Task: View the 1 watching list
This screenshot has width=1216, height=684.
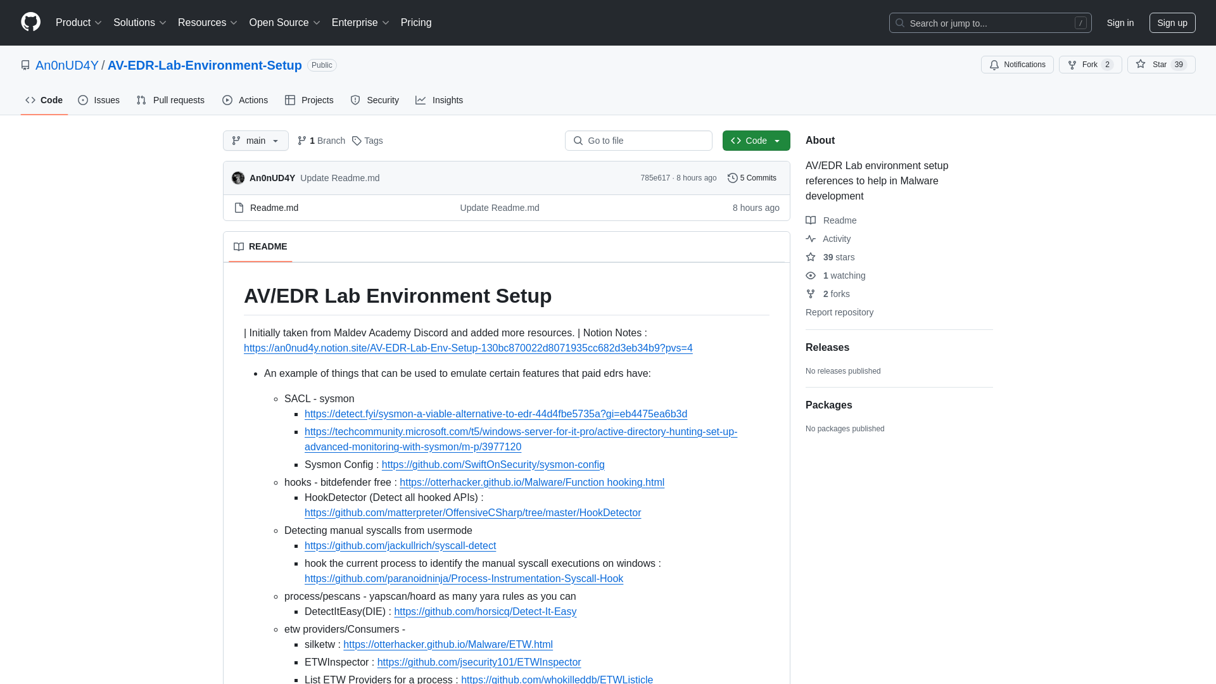Action: 835,275
